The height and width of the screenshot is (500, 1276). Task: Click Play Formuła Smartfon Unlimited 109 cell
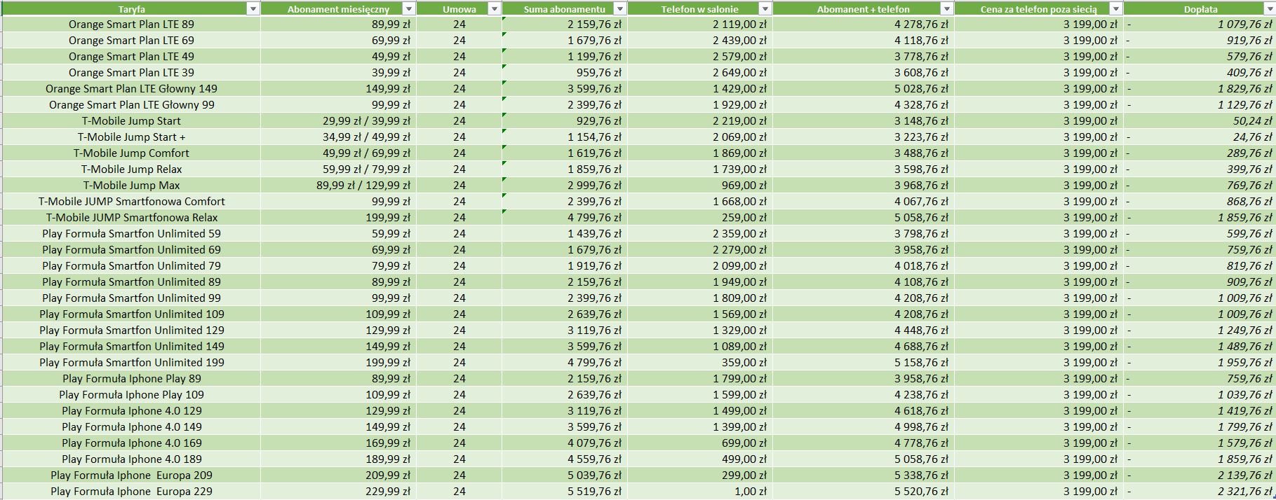[131, 314]
